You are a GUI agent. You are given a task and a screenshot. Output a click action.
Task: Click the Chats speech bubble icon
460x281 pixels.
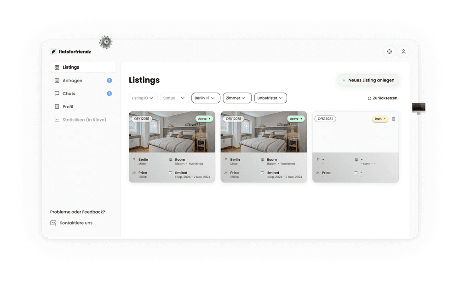(x=57, y=94)
